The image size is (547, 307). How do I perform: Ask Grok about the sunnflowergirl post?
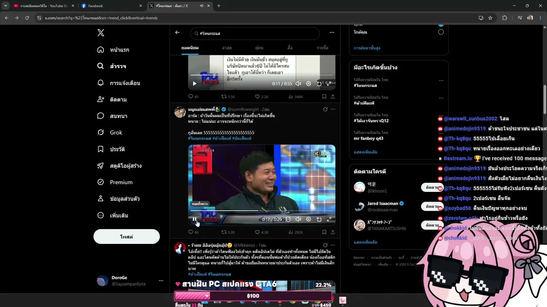point(325,110)
